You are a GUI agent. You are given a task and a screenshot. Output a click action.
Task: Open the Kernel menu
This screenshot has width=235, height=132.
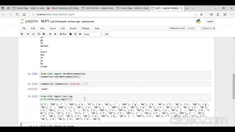click(73, 28)
